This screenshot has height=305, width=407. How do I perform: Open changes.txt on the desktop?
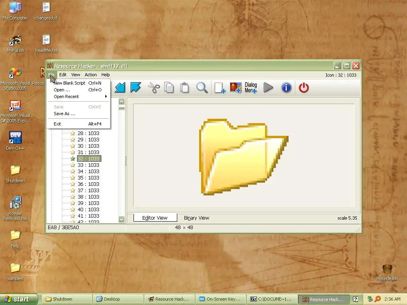(46, 10)
